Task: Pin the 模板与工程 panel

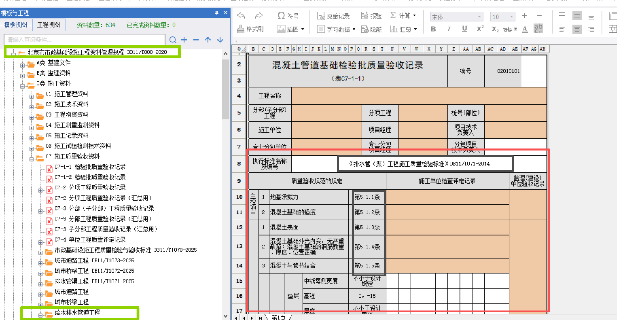Action: point(217,12)
